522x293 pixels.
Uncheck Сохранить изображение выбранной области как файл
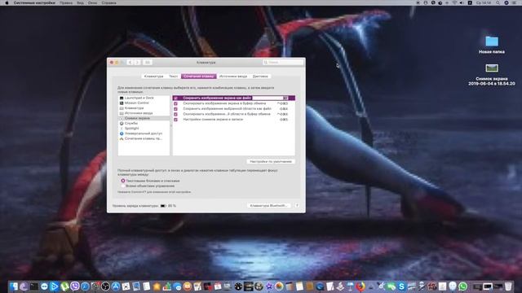pos(176,108)
